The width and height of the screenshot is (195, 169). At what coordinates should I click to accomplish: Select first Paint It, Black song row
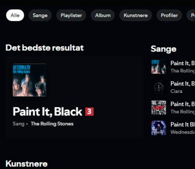pyautogui.click(x=173, y=67)
